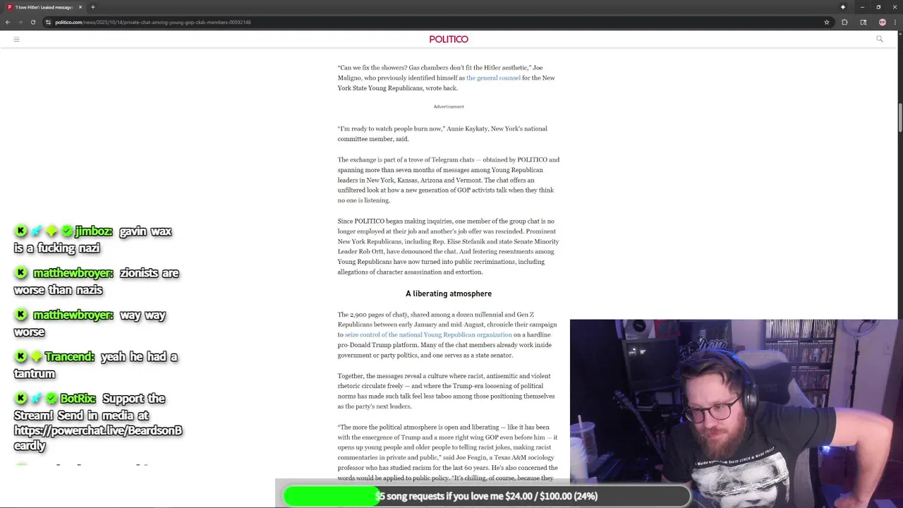Click the "Advertisement" label

[449, 107]
